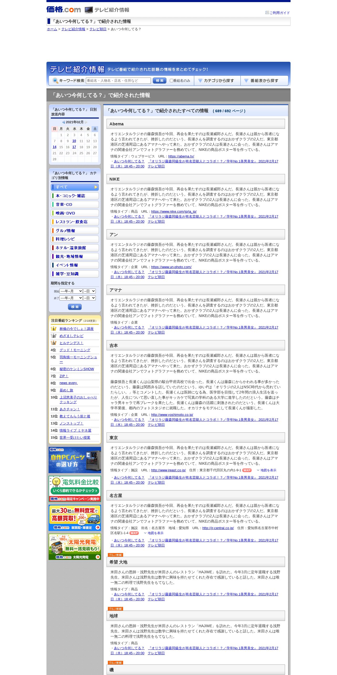Open 世界一受けたい授業 ranking link
The height and width of the screenshot is (675, 337).
pyautogui.click(x=75, y=437)
